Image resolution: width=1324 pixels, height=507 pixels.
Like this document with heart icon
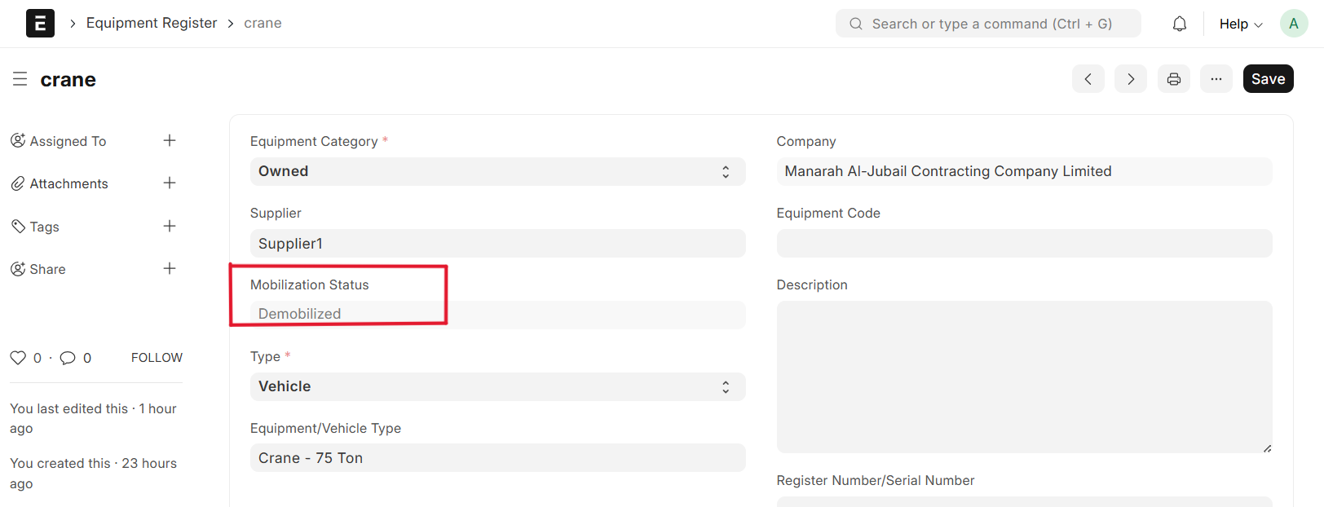click(18, 358)
